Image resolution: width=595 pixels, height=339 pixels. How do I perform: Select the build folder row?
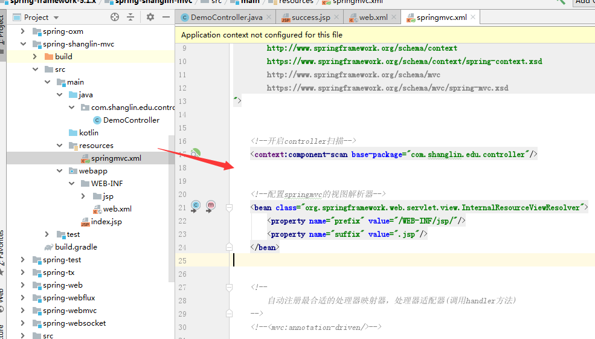pyautogui.click(x=91, y=57)
